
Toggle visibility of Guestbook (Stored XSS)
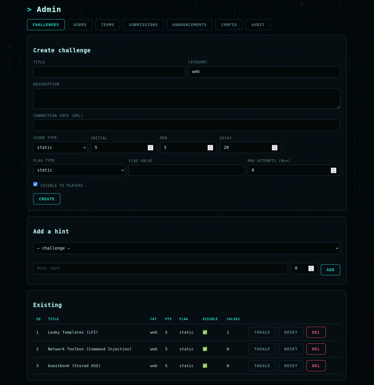pyautogui.click(x=262, y=366)
